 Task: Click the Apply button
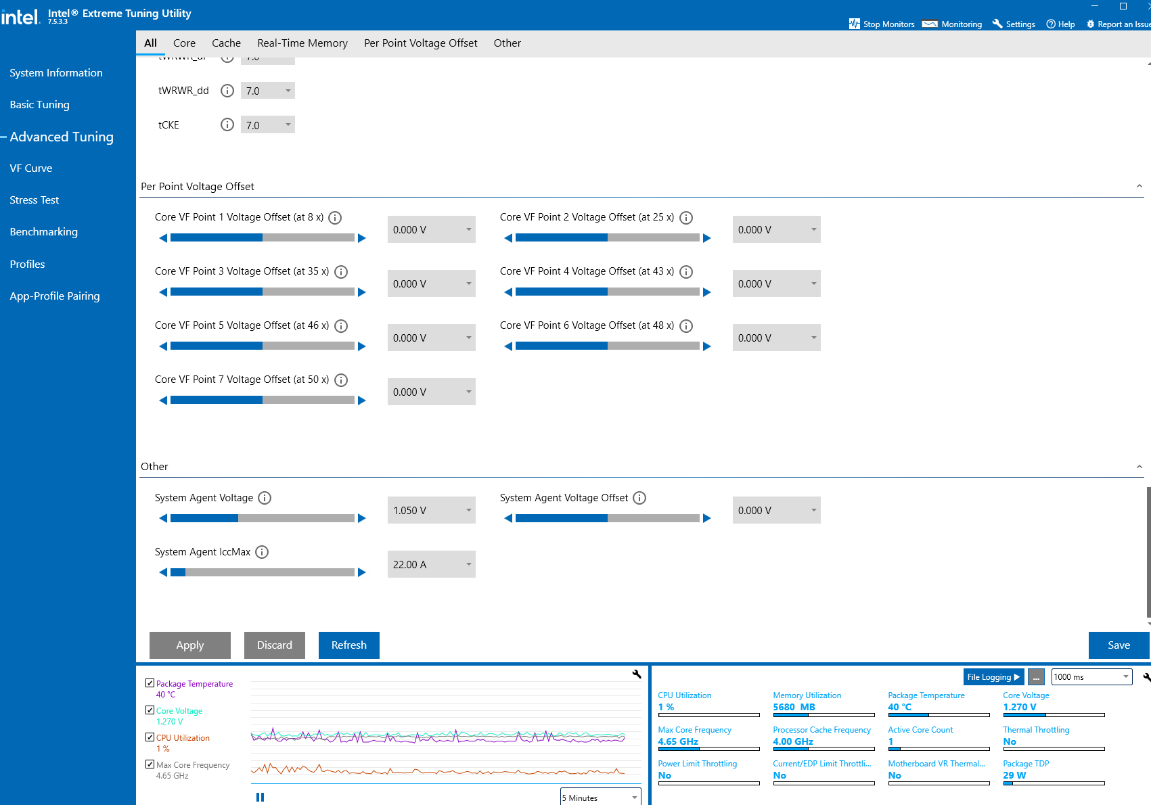190,645
